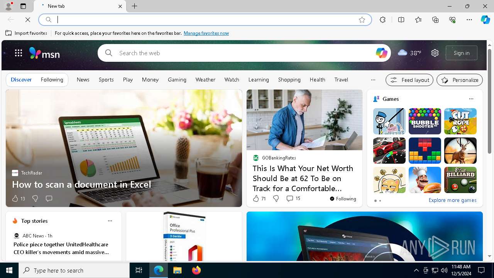Screen dimensions: 494x278
Task: Expand more categories ellipsis
Action: pos(373,80)
